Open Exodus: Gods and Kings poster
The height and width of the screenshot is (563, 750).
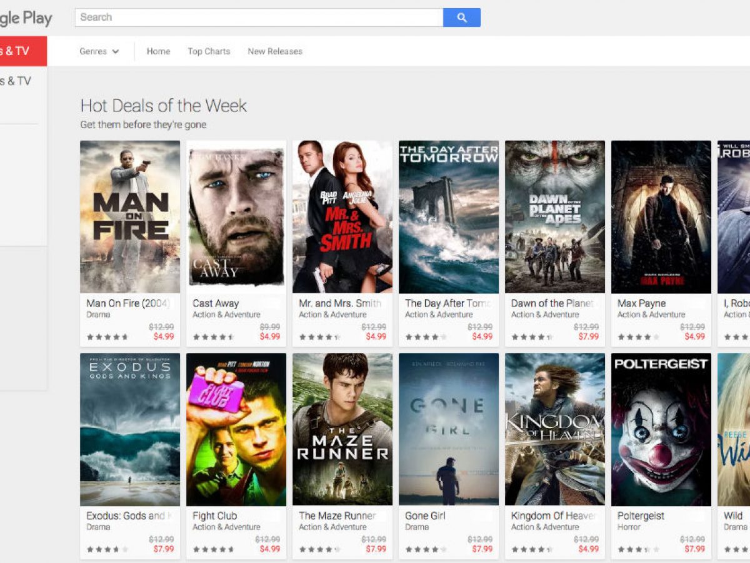point(130,429)
